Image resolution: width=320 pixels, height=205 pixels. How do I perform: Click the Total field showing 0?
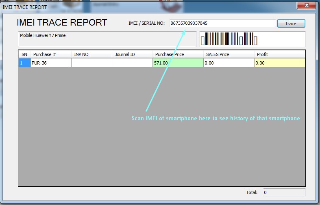click(284, 192)
